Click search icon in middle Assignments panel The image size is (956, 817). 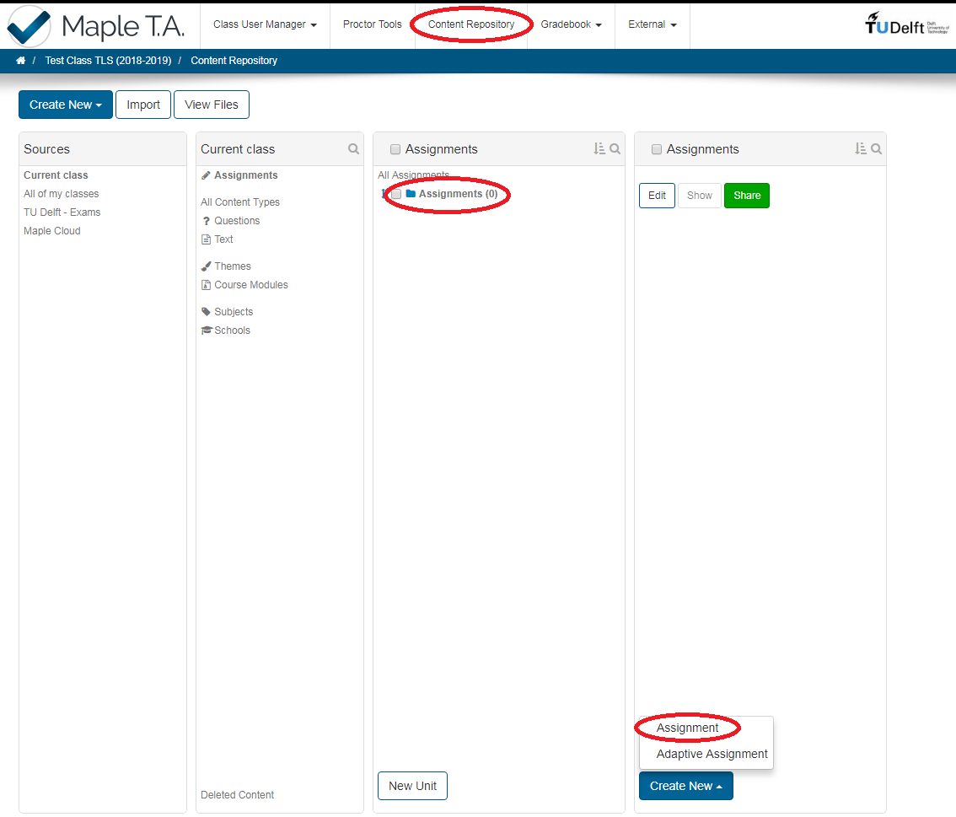coord(615,149)
